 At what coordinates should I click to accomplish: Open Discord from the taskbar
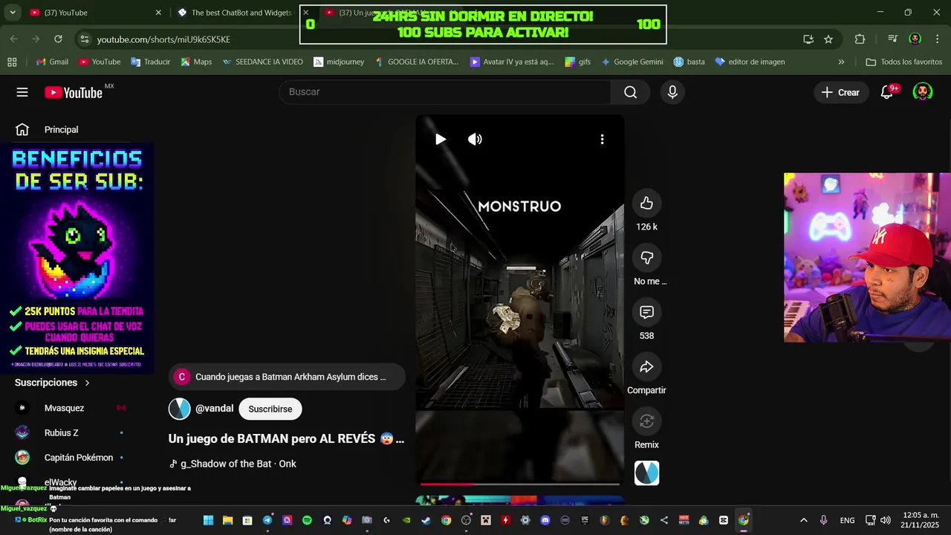[545, 520]
